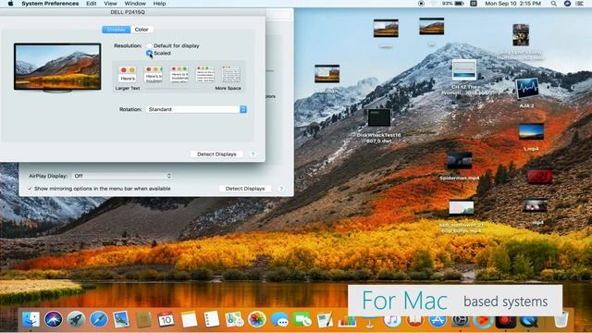
Task: Select Larger Text scaled resolution option
Action: (128, 74)
